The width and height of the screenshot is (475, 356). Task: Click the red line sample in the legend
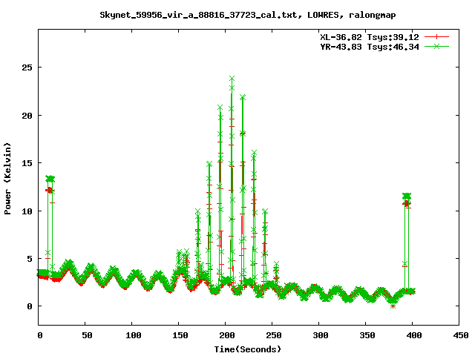point(436,37)
